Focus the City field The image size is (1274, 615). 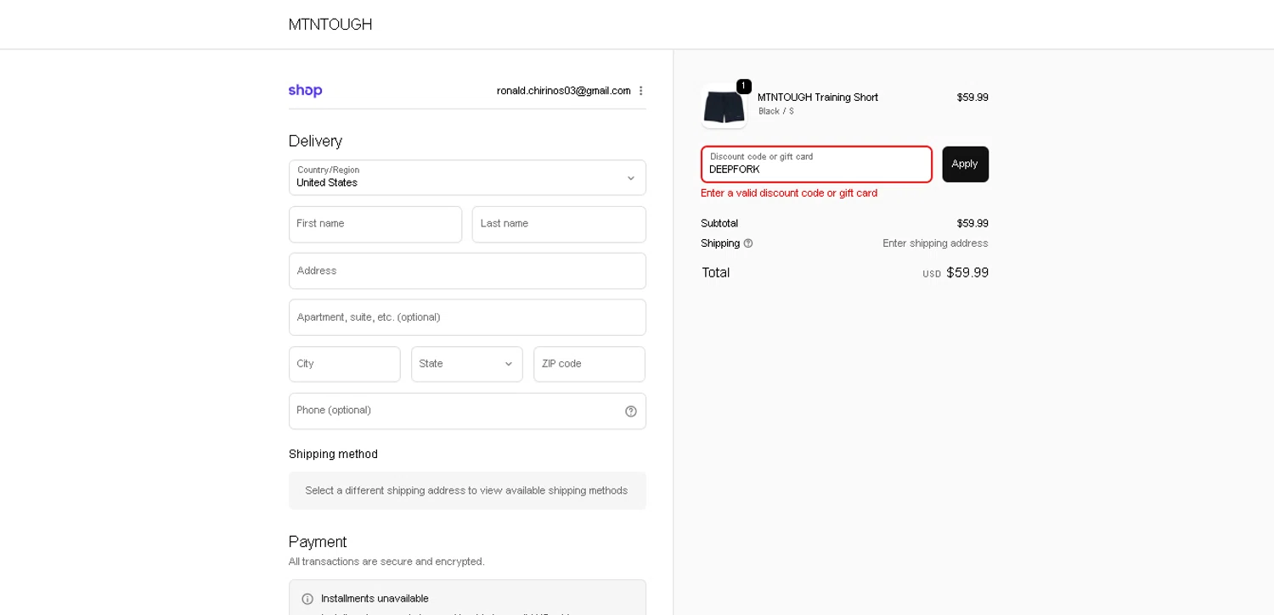coord(345,364)
